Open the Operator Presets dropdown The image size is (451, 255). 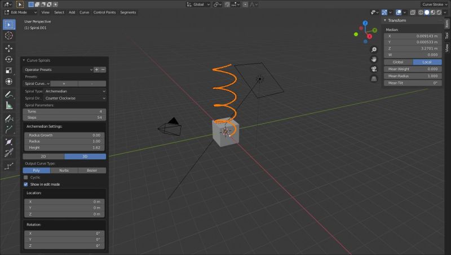[58, 69]
